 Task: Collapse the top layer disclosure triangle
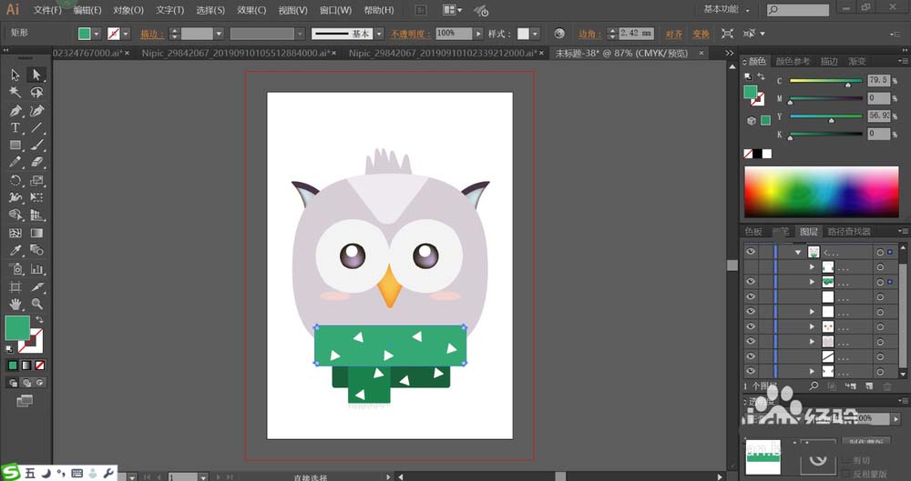(x=798, y=253)
